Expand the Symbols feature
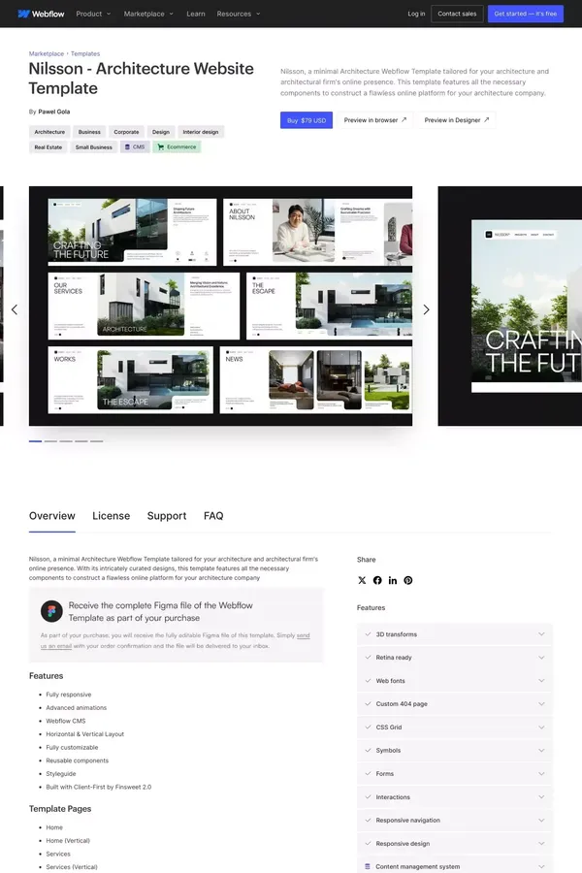 (455, 751)
